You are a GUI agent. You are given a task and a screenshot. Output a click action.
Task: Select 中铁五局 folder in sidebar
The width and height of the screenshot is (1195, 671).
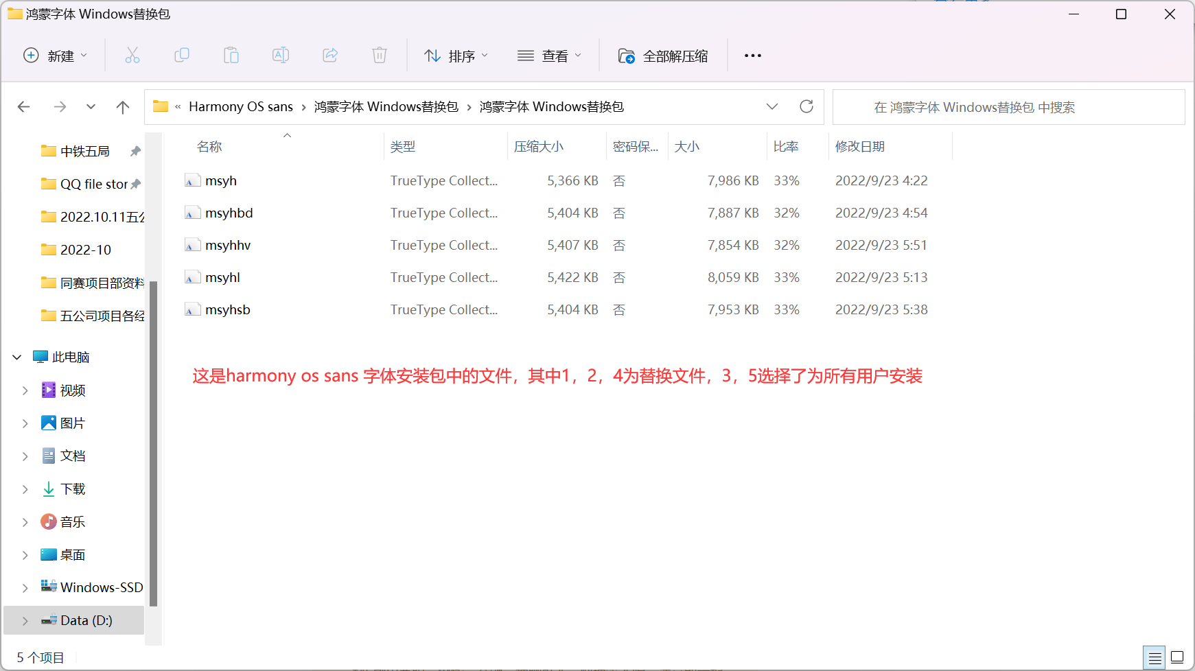coord(85,151)
